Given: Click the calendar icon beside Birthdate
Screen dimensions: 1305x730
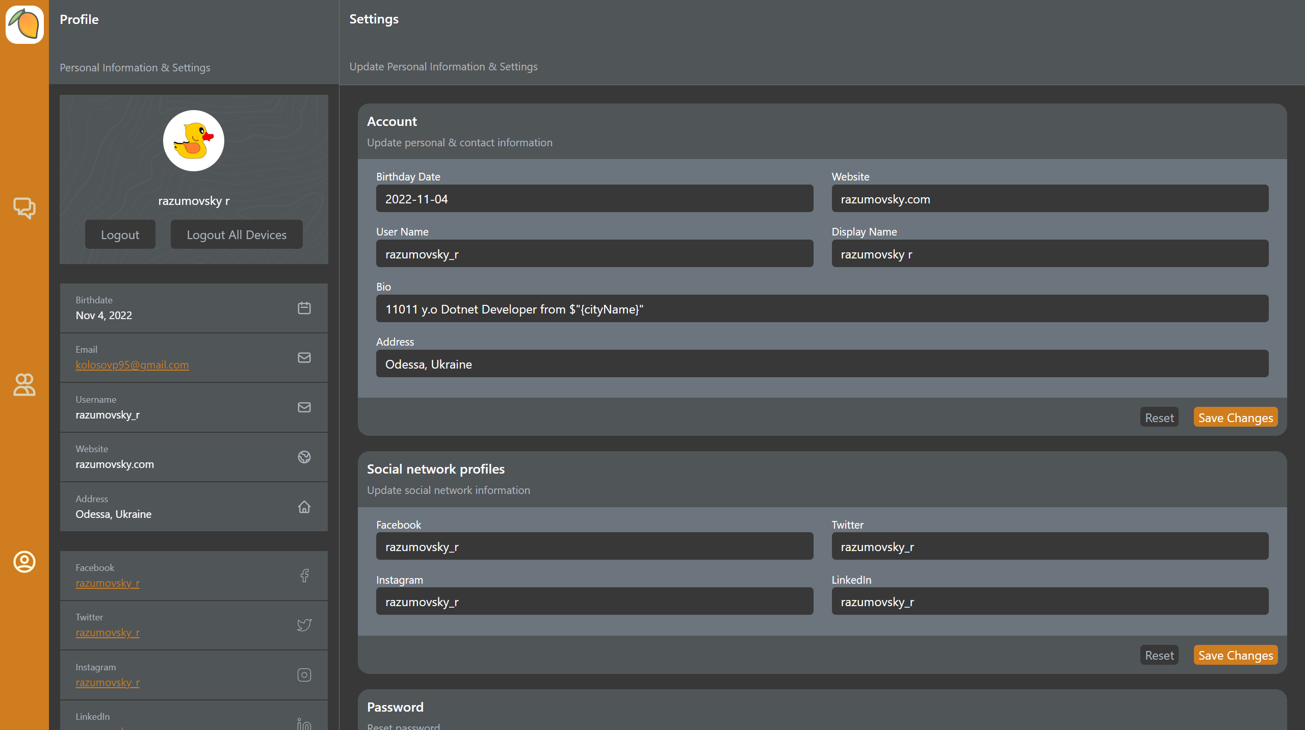Looking at the screenshot, I should [304, 308].
